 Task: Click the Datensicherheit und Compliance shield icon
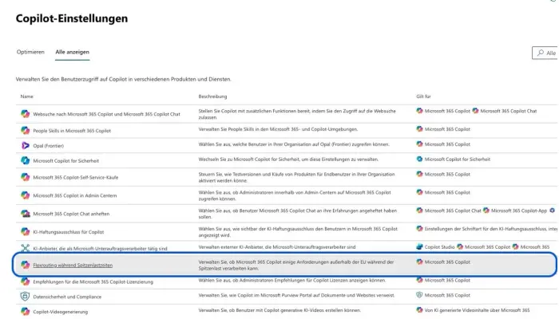pos(25,297)
